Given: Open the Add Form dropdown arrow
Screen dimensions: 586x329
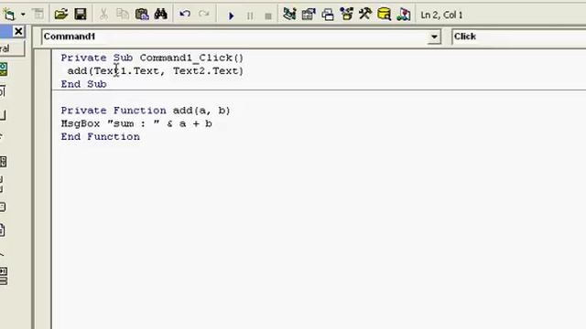Looking at the screenshot, I should (x=23, y=15).
